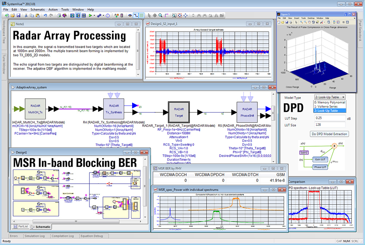Toggle the eye visibility icon in toolbar
Viewport: 365px width, 245px height.
click(130, 15)
